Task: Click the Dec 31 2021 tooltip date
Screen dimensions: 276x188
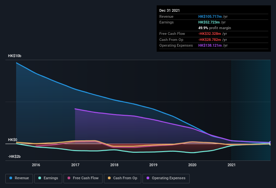Action: click(169, 10)
